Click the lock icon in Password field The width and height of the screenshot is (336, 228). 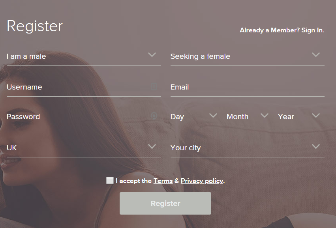154,116
